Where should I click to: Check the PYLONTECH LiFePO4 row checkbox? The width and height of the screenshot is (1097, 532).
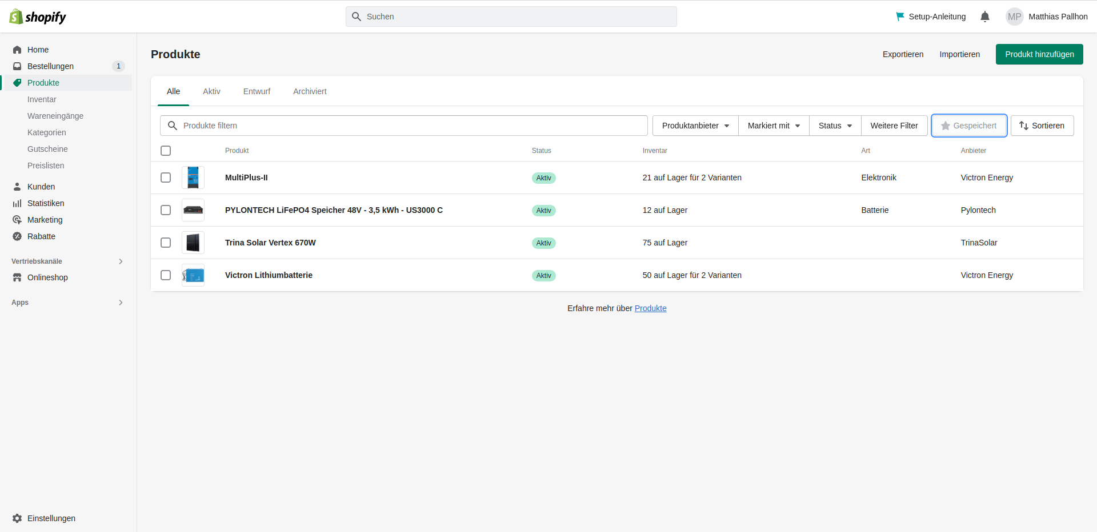(166, 210)
